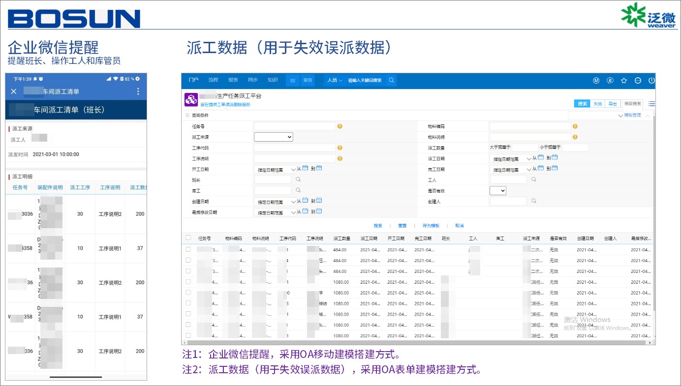Open the 高级搜索 tab

633,104
